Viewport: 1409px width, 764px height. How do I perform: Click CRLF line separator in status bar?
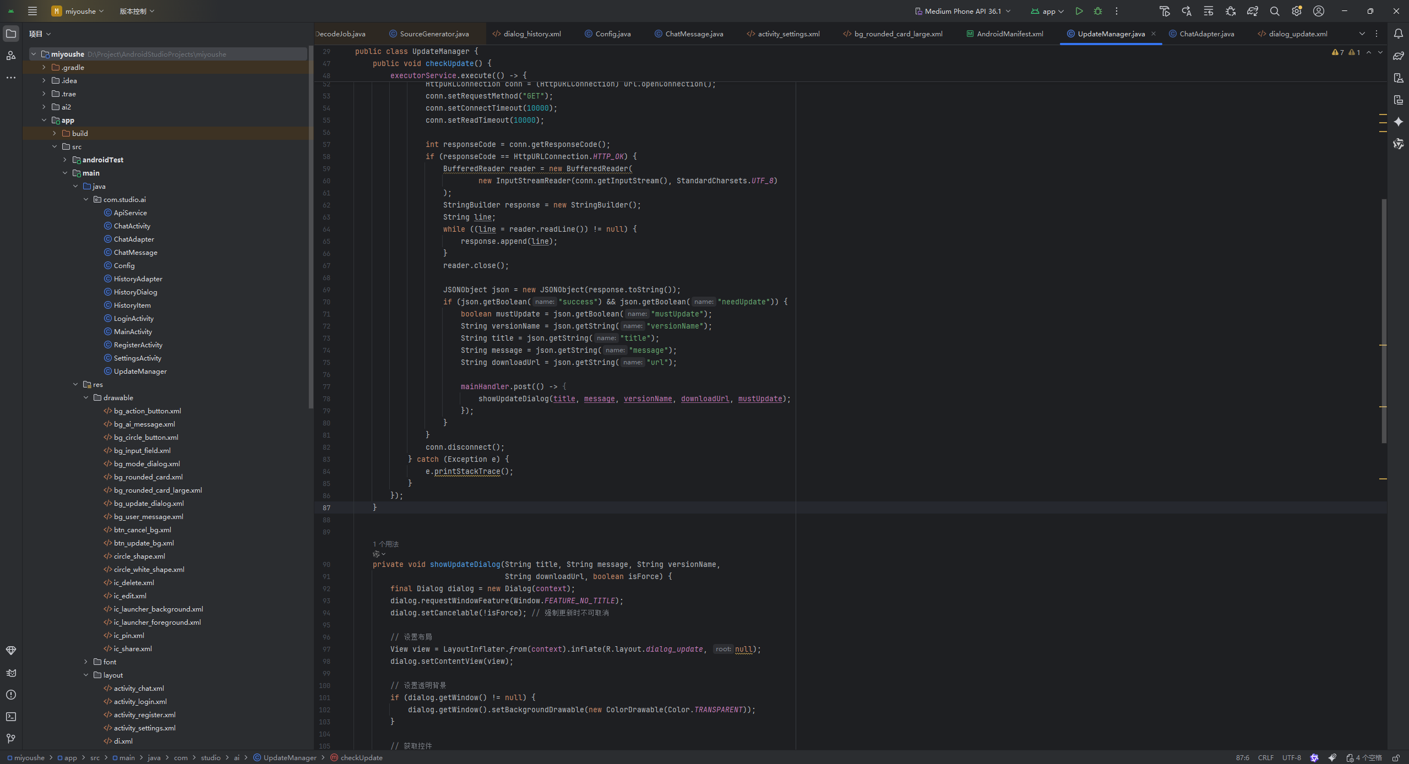click(1265, 758)
